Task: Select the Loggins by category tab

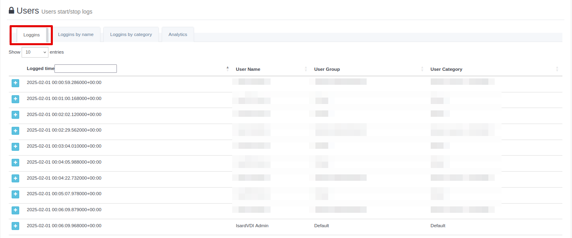Action: pyautogui.click(x=131, y=34)
